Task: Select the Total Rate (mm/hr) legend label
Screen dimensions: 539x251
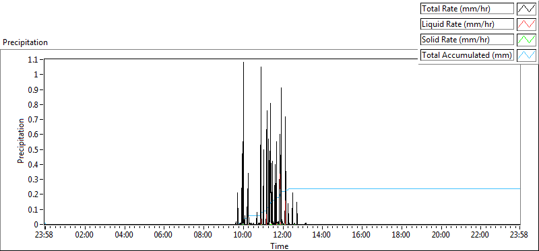Action: coord(468,9)
